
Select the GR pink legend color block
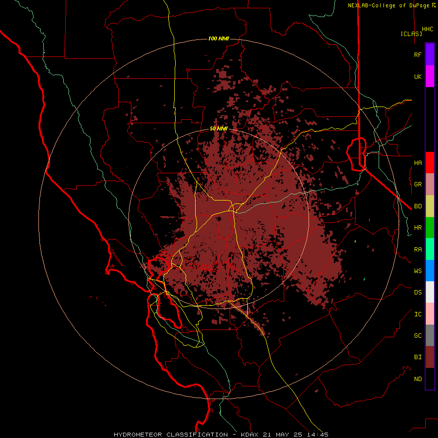(x=430, y=184)
